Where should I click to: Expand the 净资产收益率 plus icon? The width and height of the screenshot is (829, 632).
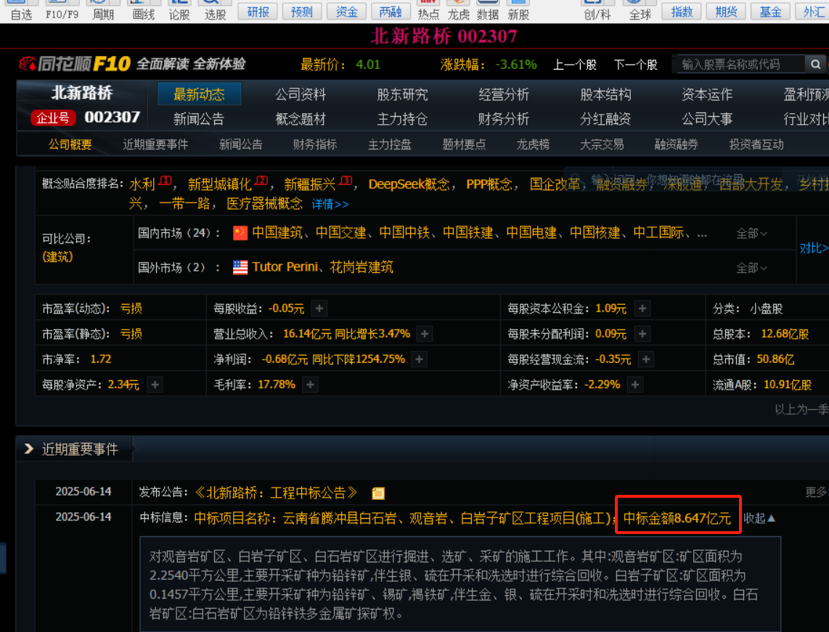[x=635, y=384]
